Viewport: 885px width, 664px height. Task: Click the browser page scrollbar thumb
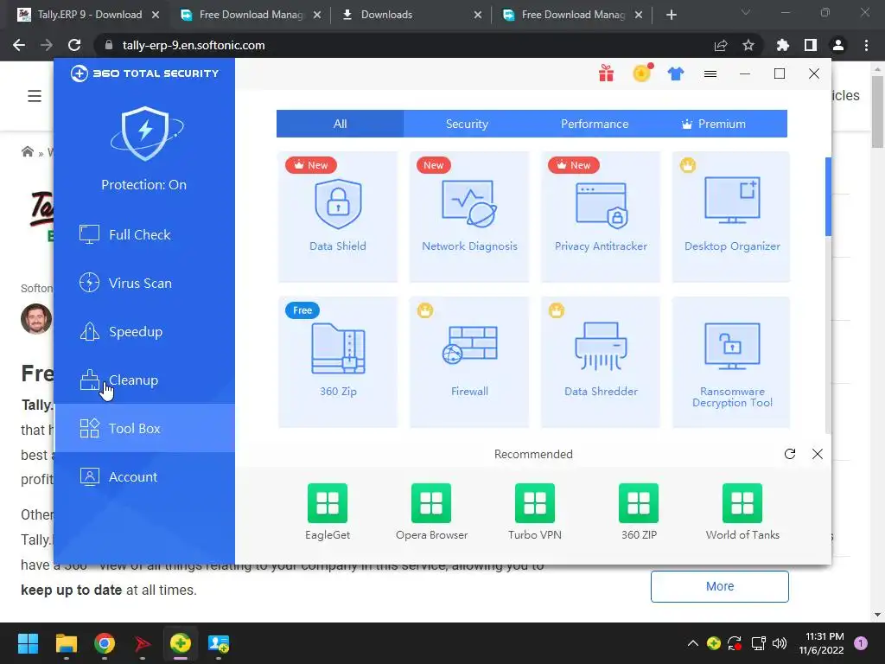tap(877, 112)
